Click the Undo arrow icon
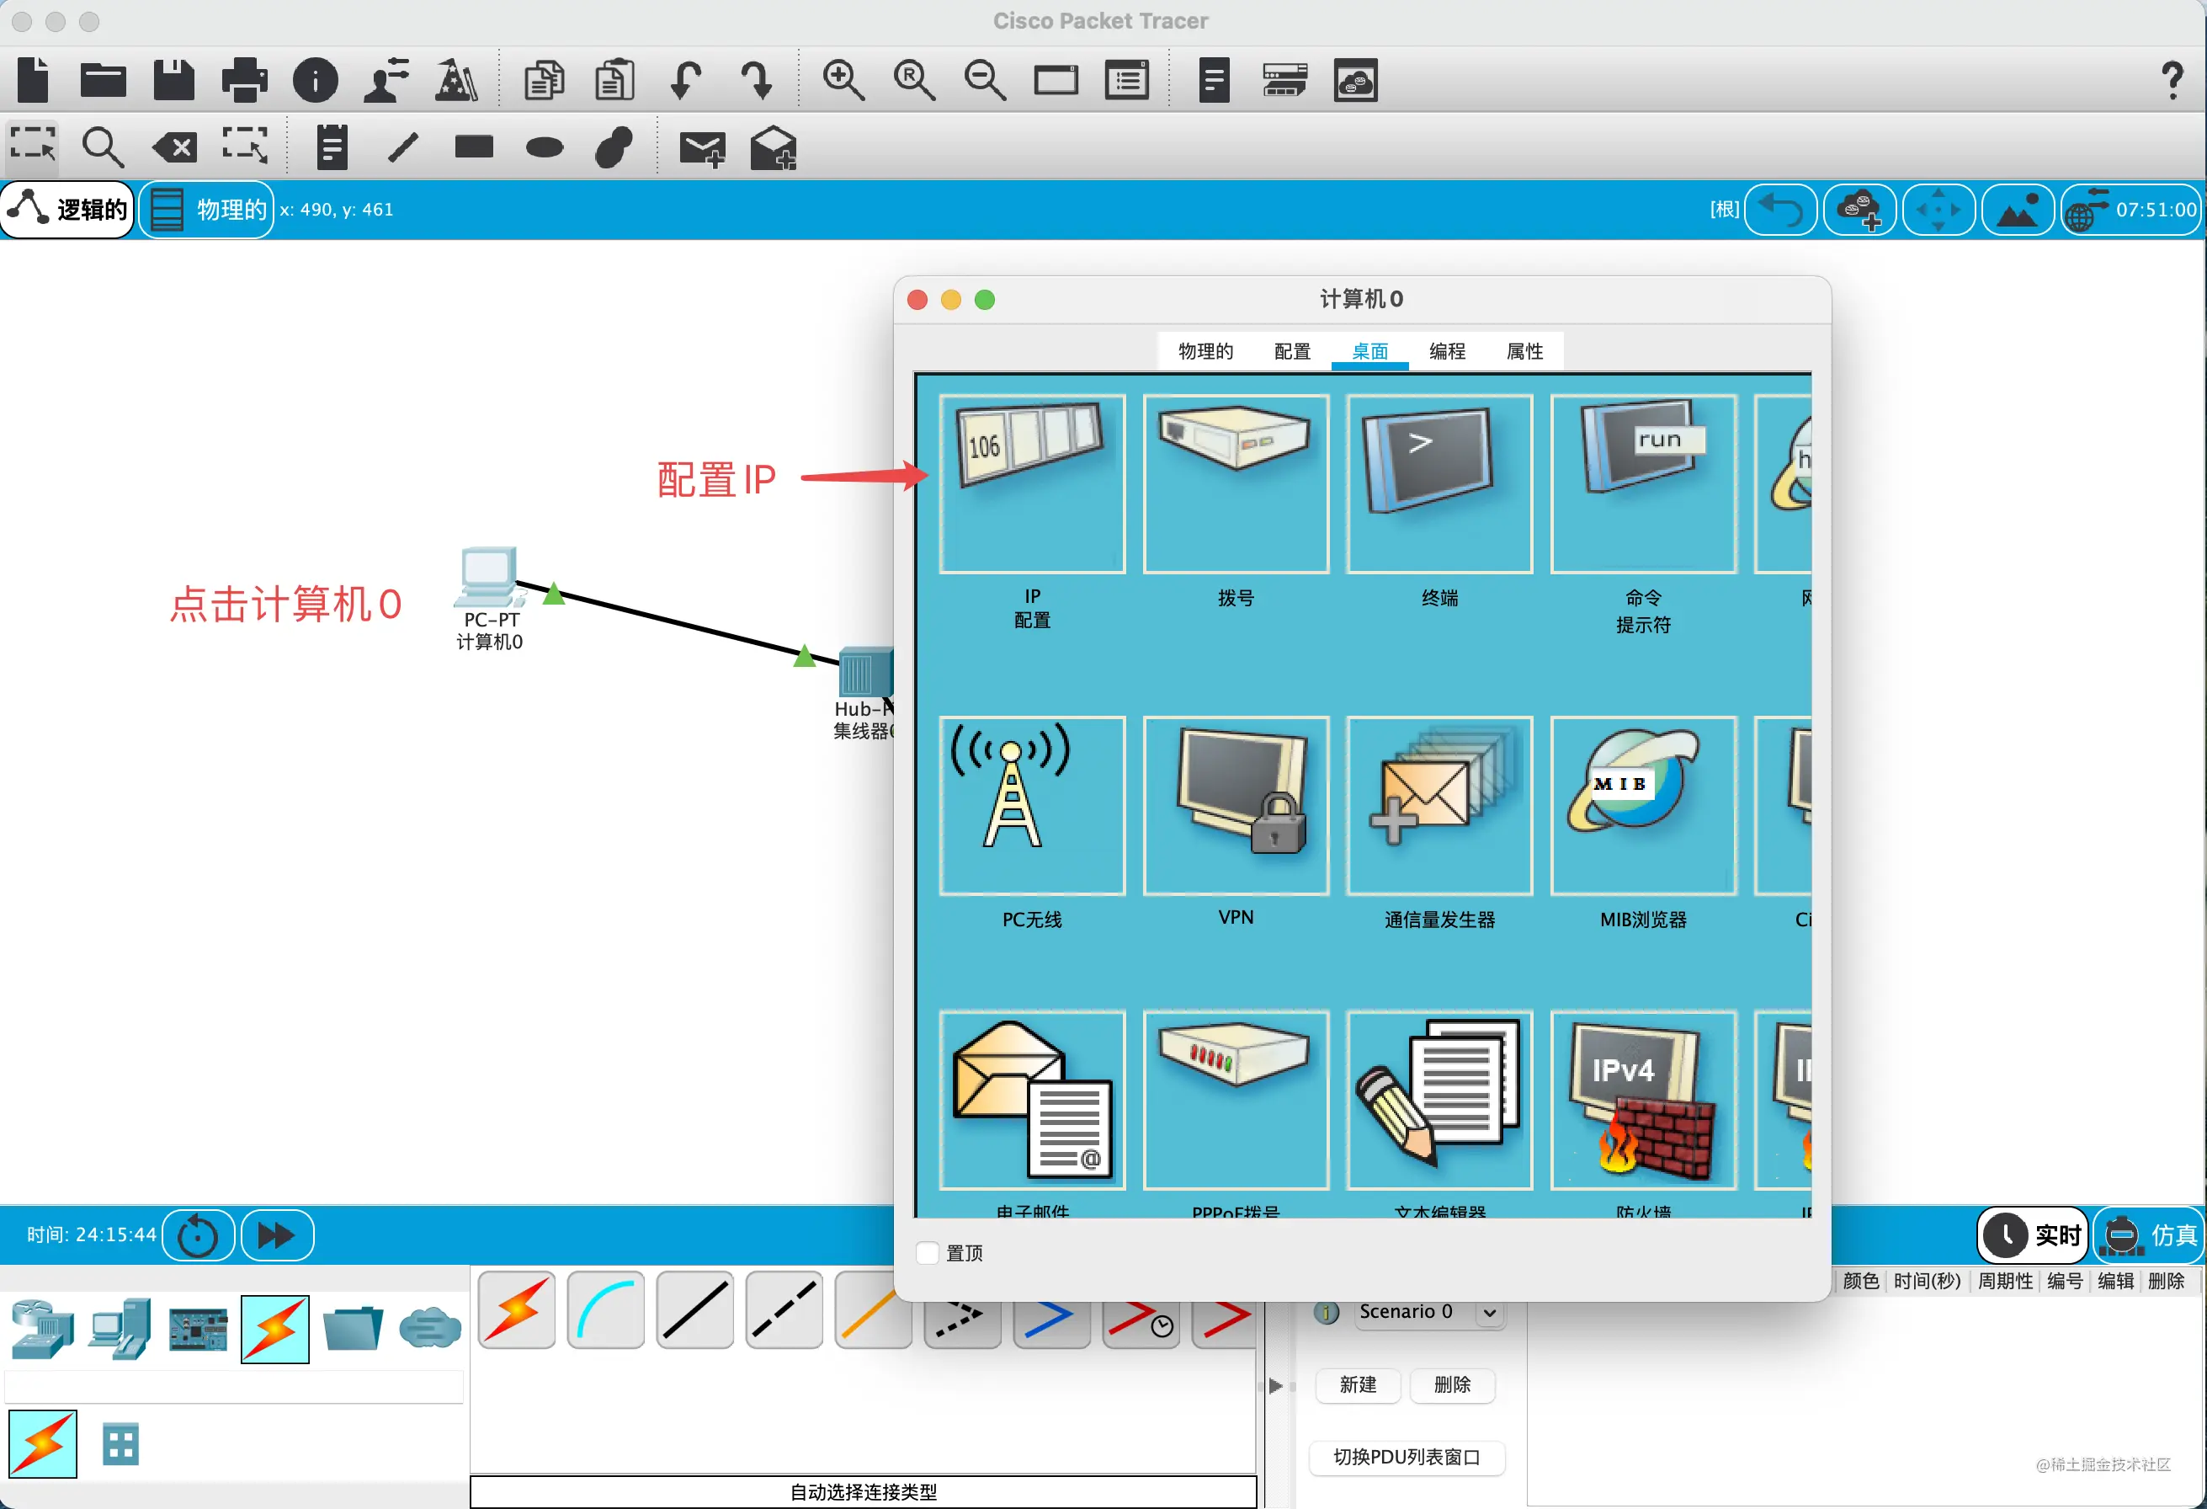Screen dimensions: 2207x1509 (686, 80)
